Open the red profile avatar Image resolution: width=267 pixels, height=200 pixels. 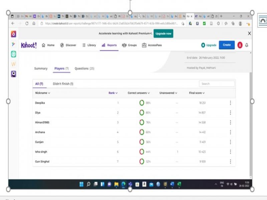pyautogui.click(x=240, y=45)
